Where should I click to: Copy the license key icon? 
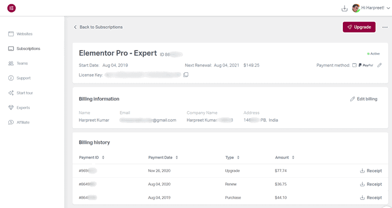[x=186, y=75]
